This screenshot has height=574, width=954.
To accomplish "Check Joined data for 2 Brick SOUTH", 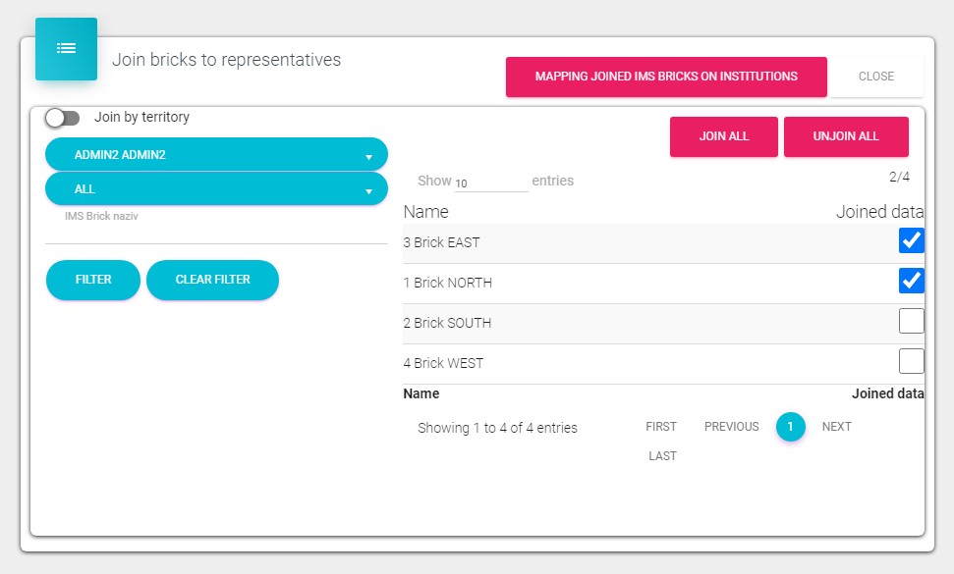I will [x=911, y=322].
